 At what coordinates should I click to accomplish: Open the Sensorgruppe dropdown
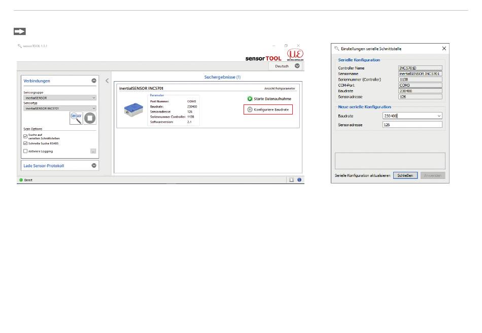(x=60, y=97)
